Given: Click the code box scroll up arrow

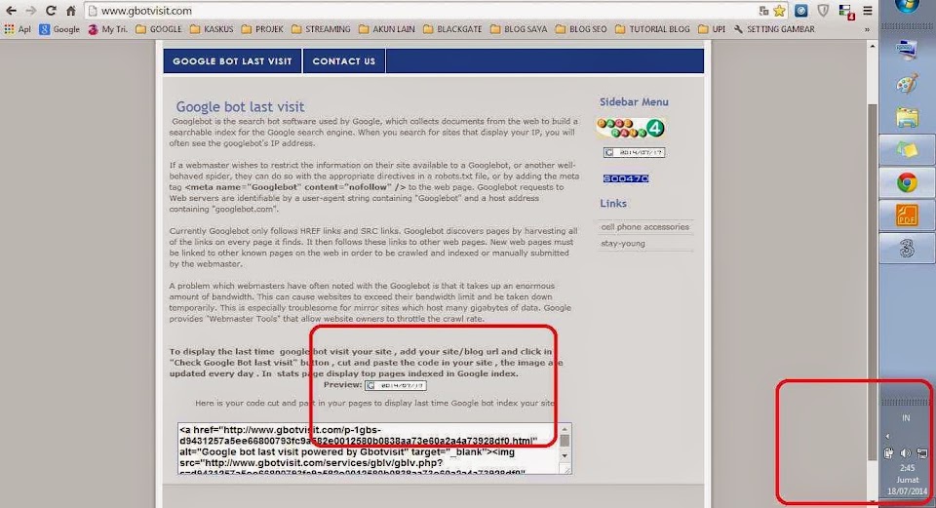Looking at the screenshot, I should pos(565,429).
